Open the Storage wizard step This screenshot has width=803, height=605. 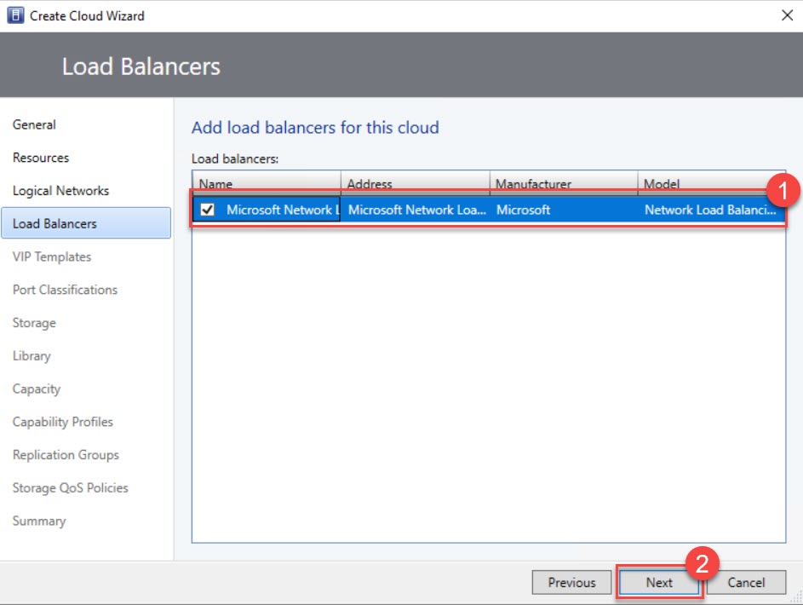click(34, 323)
